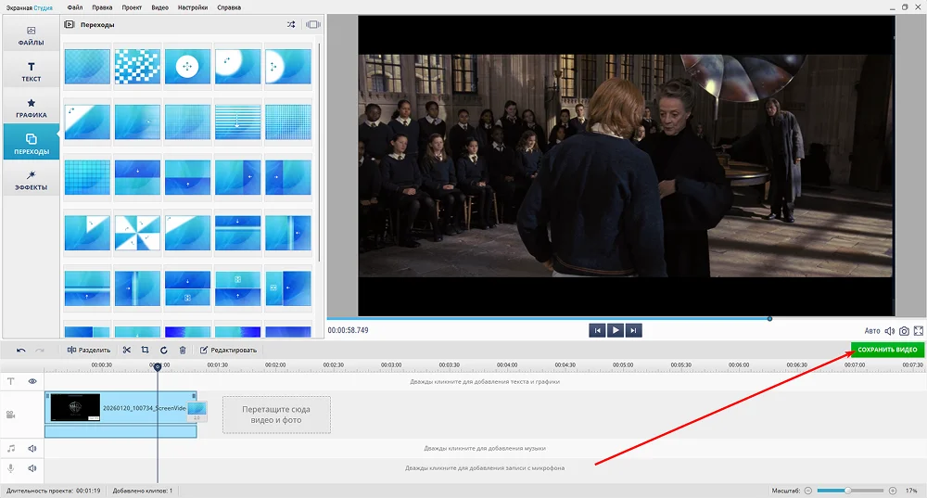
Task: Click the undo arrow icon
Action: pos(20,351)
